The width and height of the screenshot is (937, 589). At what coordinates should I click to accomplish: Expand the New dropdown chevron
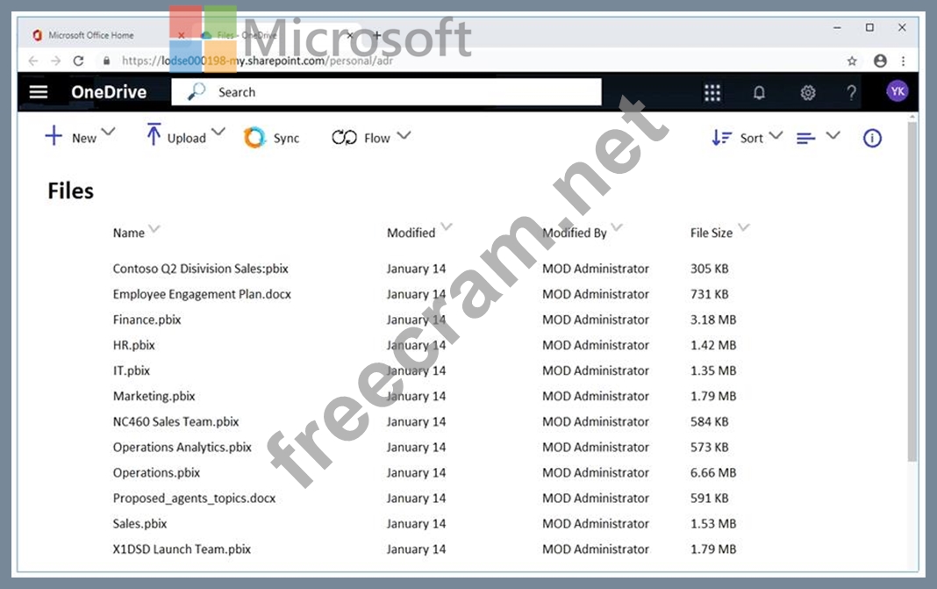tap(108, 132)
